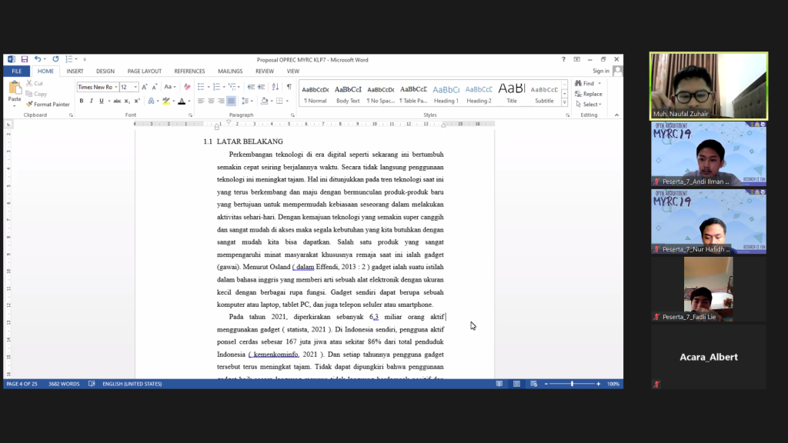The image size is (788, 443).
Task: Open the Borders dropdown arrow
Action: coord(288,101)
